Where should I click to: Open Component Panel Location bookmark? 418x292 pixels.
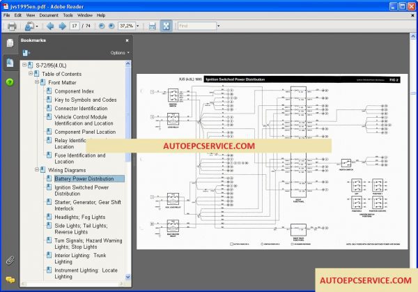pos(85,132)
